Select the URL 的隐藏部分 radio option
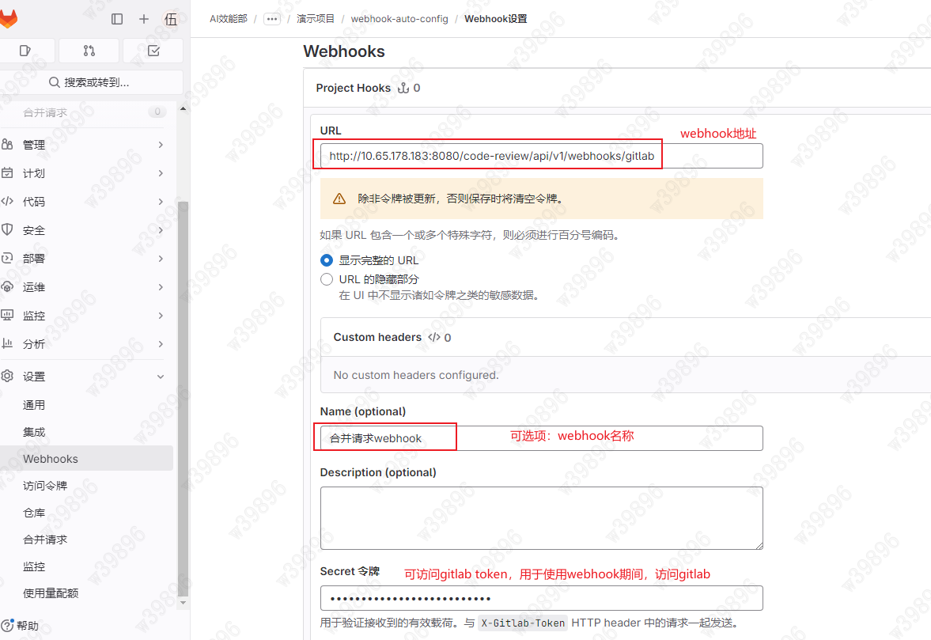This screenshot has height=640, width=931. (x=327, y=278)
